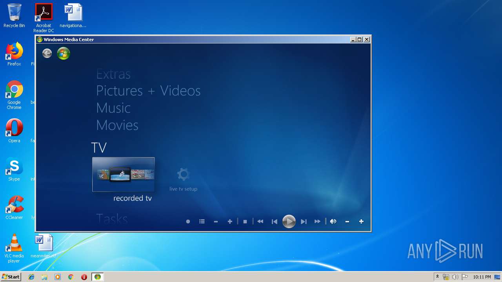
Task: Lower volume with the minus button
Action: (x=347, y=222)
